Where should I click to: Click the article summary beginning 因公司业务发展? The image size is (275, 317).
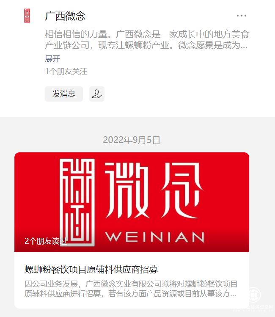coord(131,289)
